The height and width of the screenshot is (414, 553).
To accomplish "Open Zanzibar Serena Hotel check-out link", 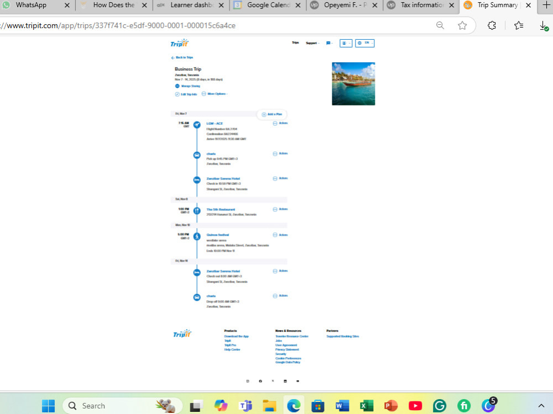I will pyautogui.click(x=223, y=271).
